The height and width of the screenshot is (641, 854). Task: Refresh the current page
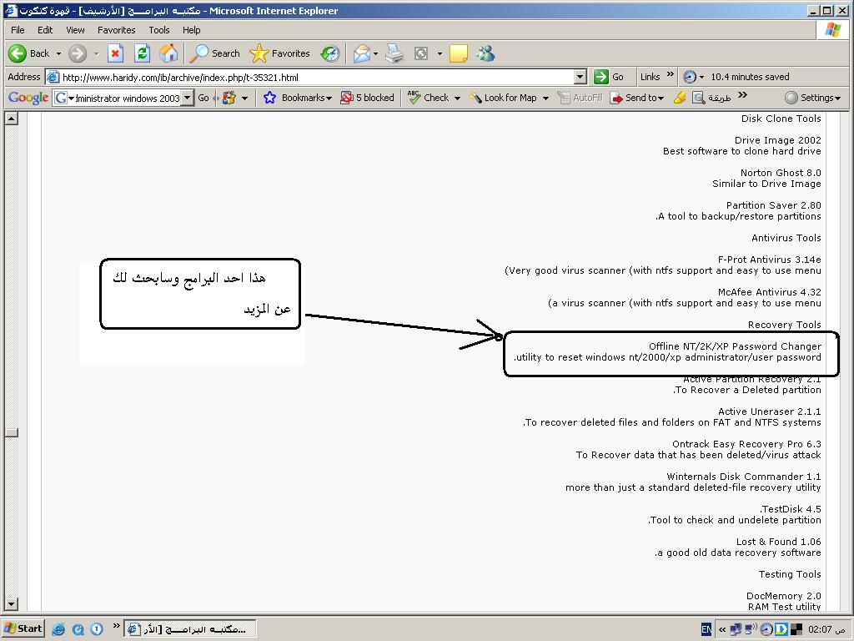142,53
